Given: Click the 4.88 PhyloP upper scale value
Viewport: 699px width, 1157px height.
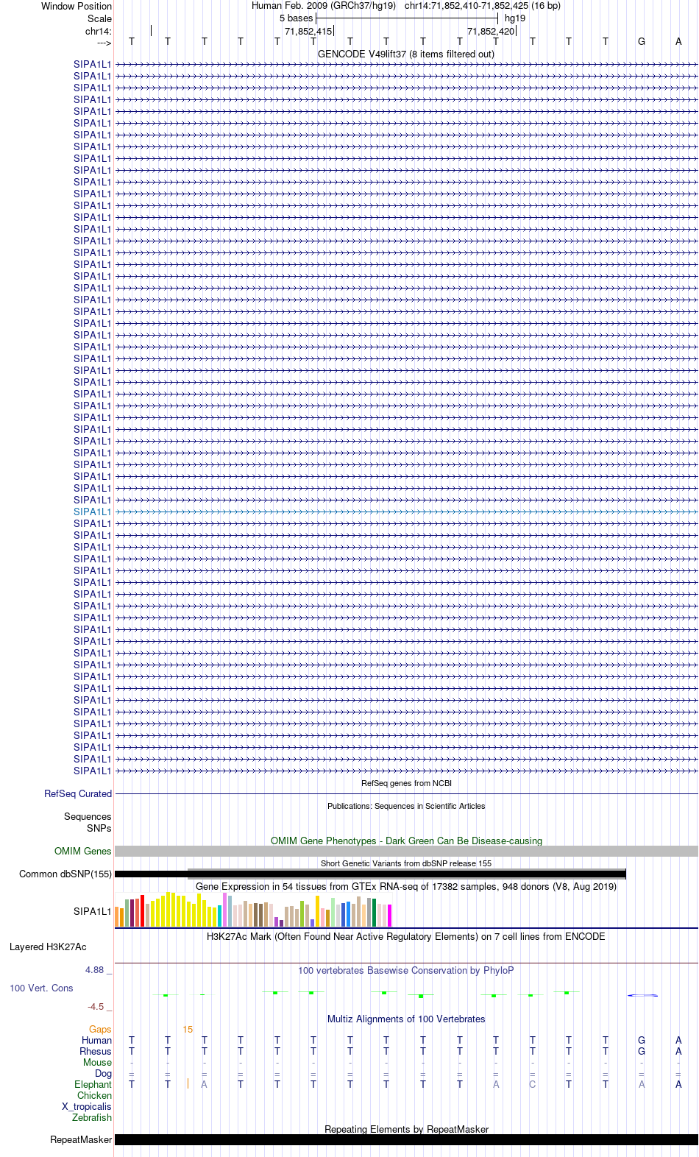Looking at the screenshot, I should click(x=95, y=969).
